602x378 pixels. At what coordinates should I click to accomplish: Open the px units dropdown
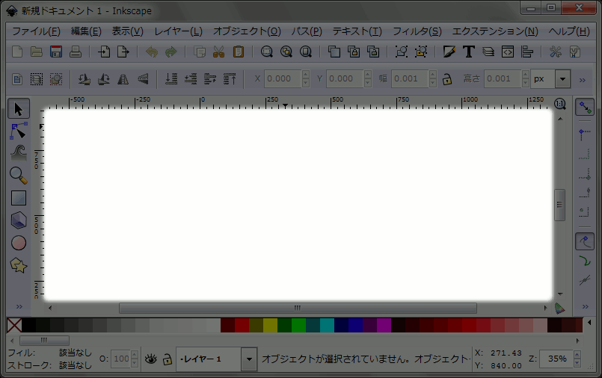pos(562,79)
